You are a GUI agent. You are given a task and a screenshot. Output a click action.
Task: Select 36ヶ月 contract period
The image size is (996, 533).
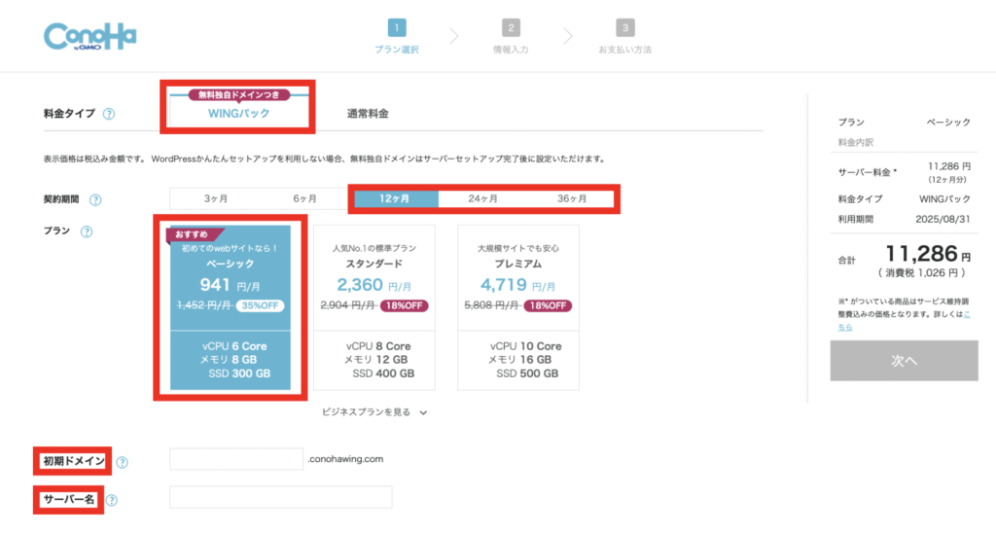(x=572, y=198)
